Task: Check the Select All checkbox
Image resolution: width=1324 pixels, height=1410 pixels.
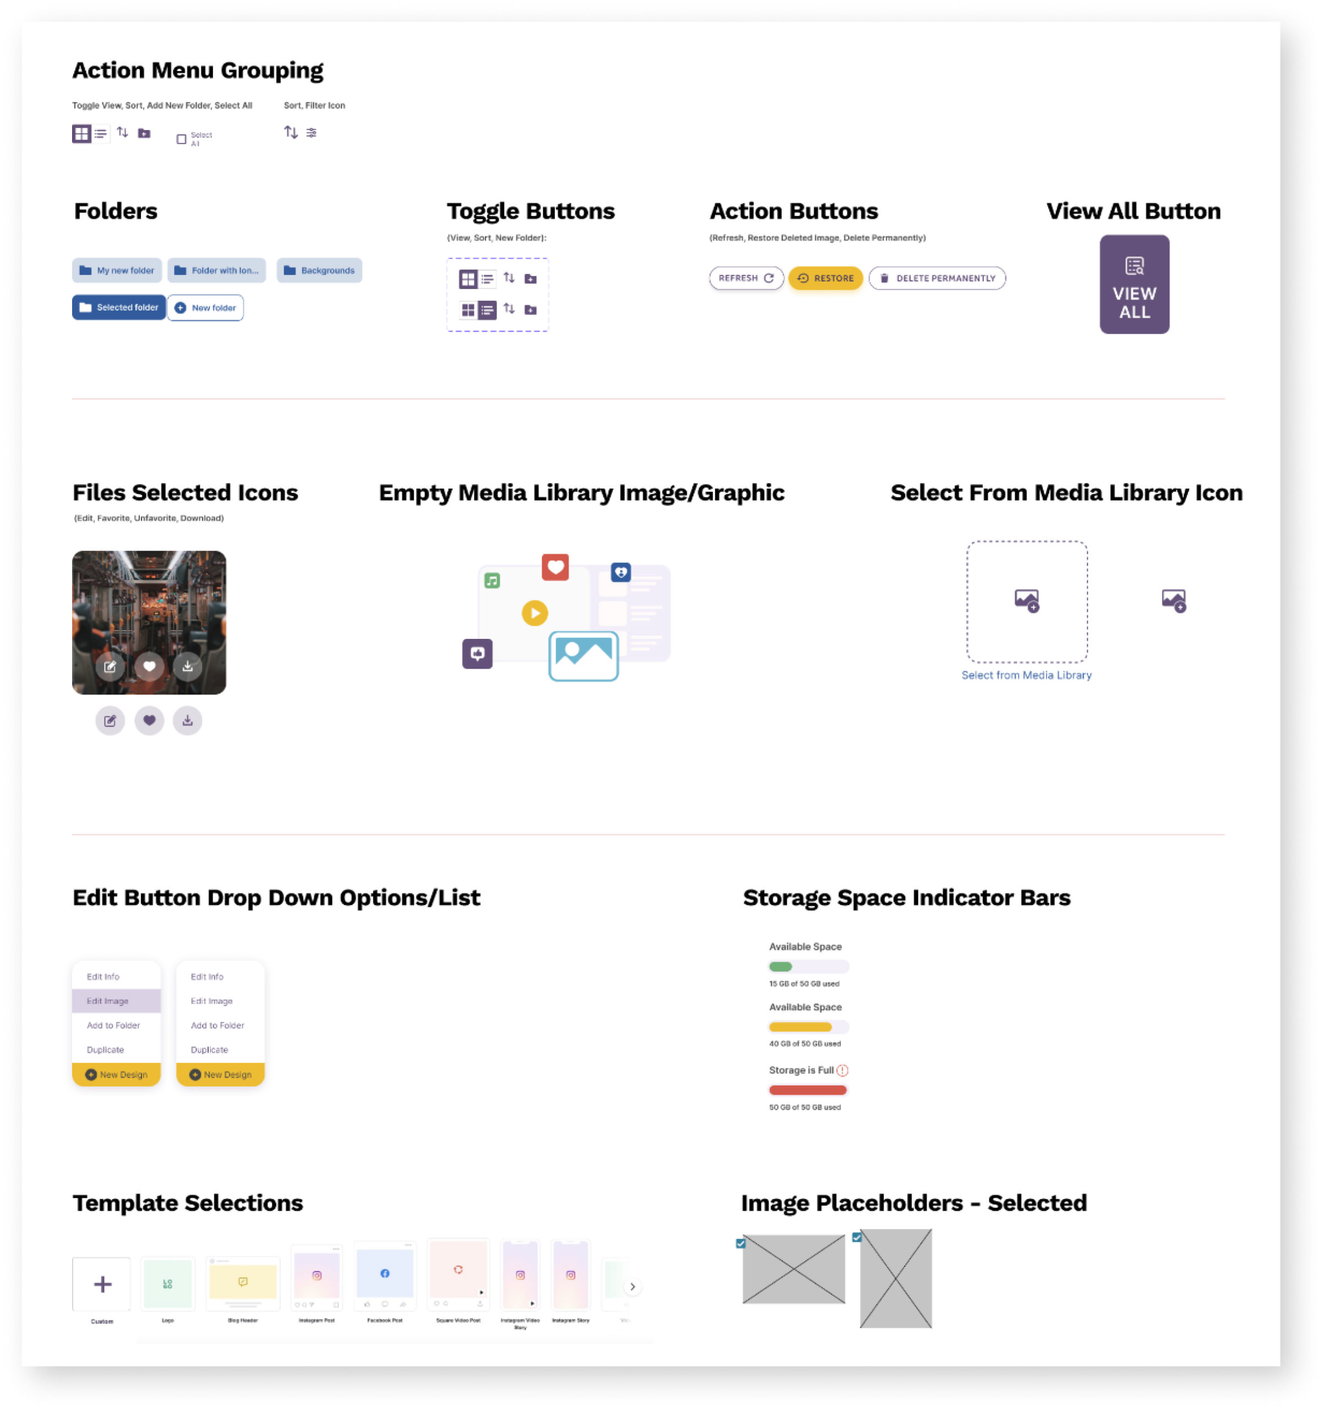Action: click(181, 138)
